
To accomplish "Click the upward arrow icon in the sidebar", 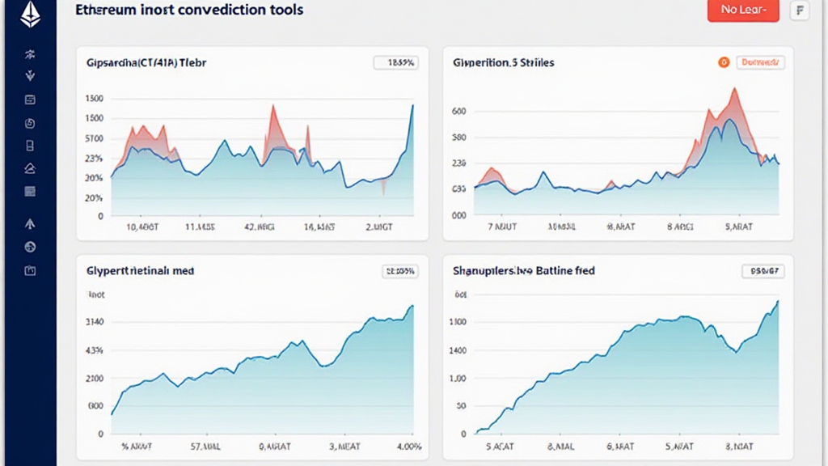I will (x=31, y=224).
